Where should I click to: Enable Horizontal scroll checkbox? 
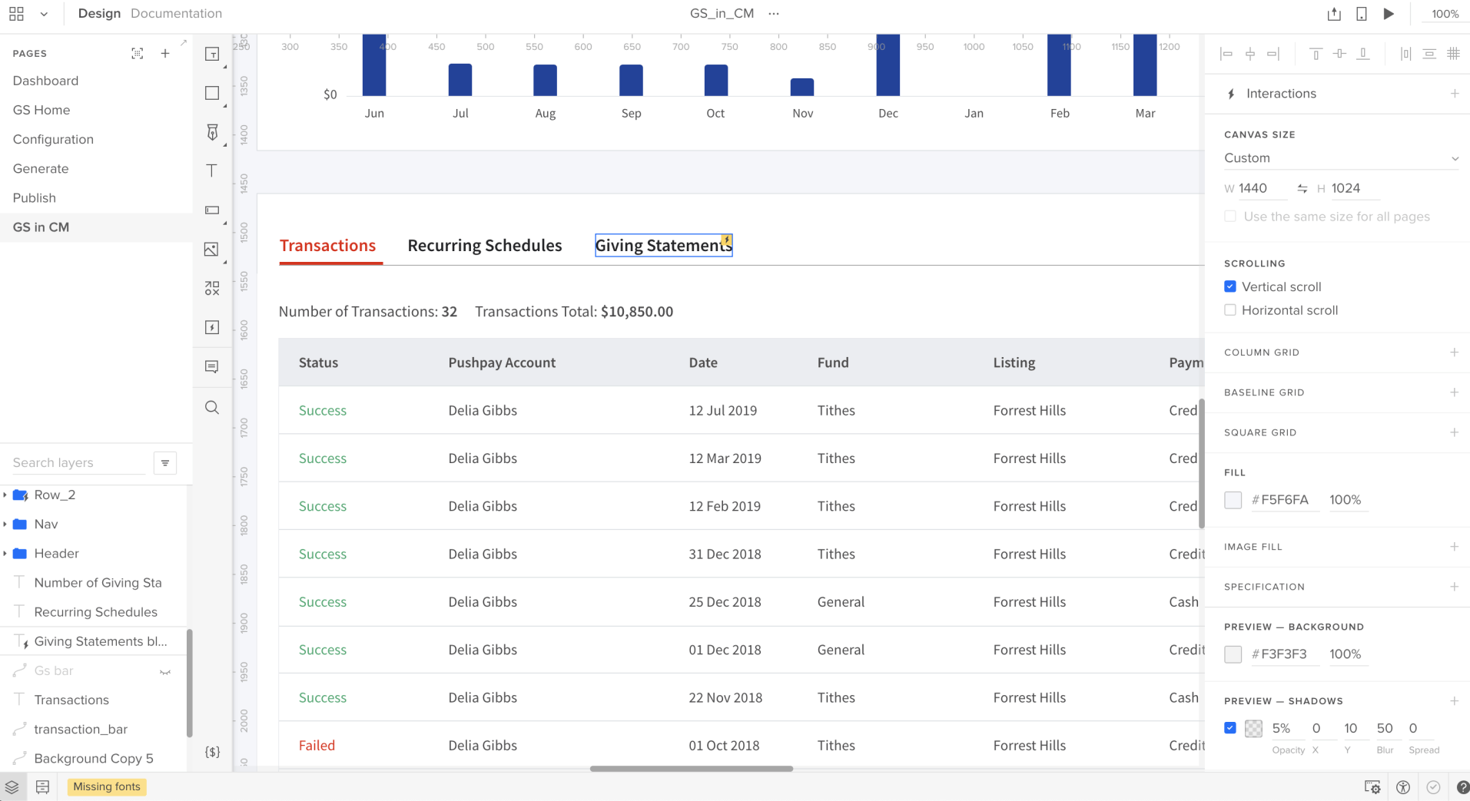point(1230,310)
